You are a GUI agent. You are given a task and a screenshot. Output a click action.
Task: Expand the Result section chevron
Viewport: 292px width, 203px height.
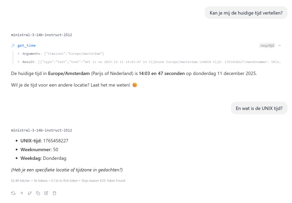[x=19, y=62]
